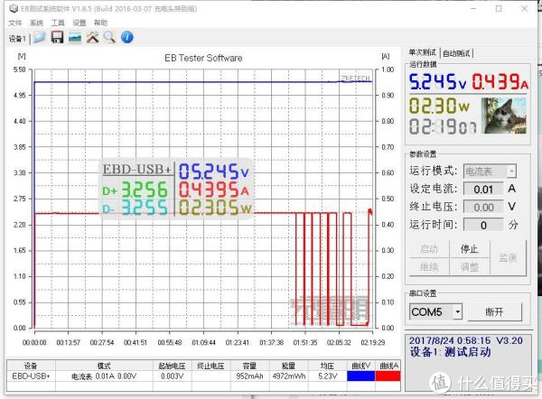Click the blue 曲线V color swatch

click(x=360, y=375)
